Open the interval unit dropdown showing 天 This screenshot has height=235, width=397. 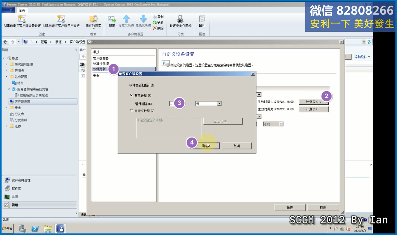tap(219, 103)
